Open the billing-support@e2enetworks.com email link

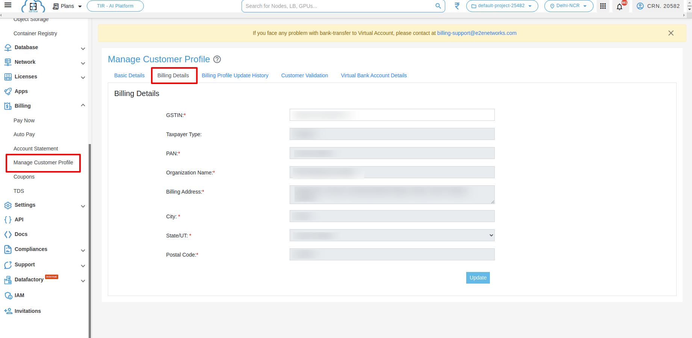[477, 33]
